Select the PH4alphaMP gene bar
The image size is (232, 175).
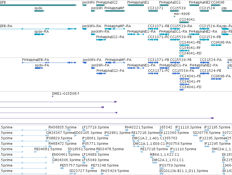pyautogui.click(x=115, y=11)
